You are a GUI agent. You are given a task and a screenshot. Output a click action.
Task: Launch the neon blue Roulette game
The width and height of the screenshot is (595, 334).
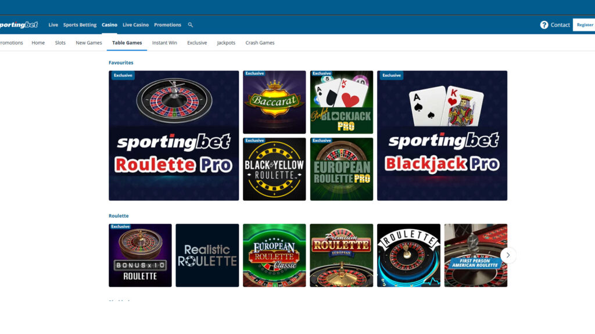click(408, 255)
